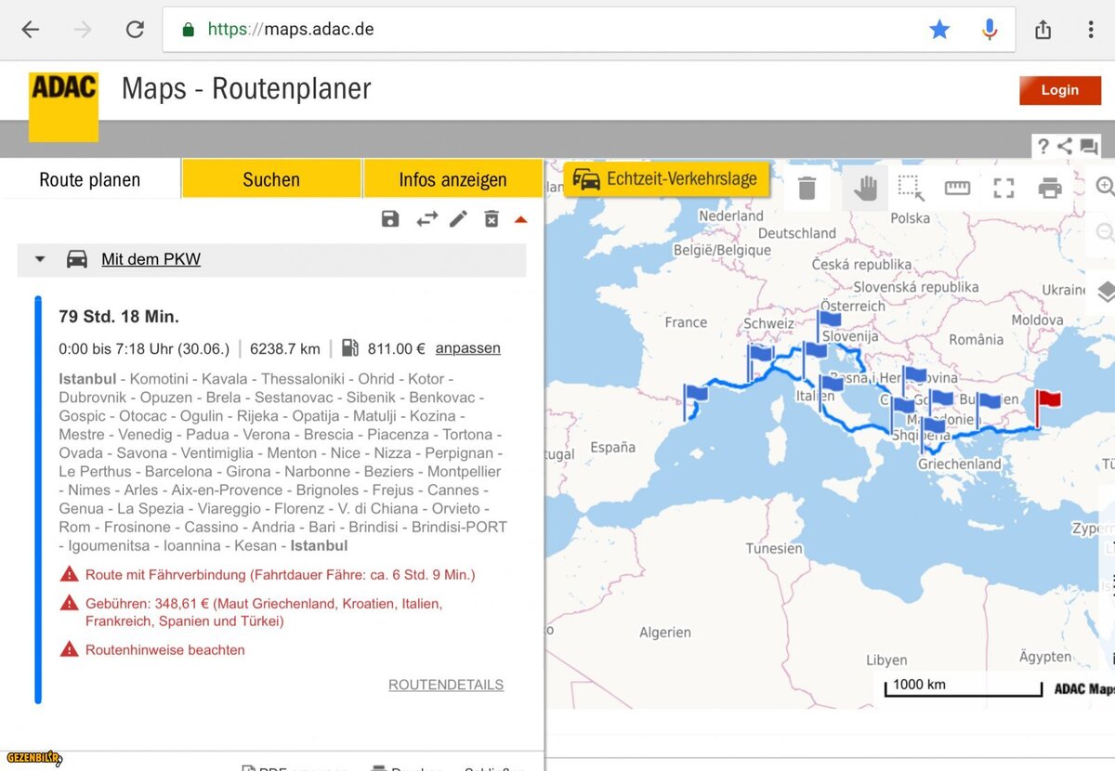Toggle the Echtzeit-Verkehrslage traffic overlay
This screenshot has height=771, width=1115.
(666, 179)
